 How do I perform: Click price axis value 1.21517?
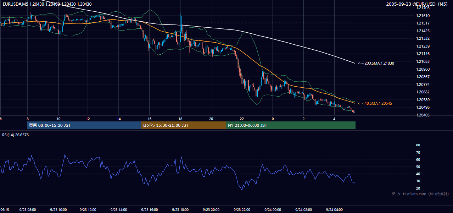click(423, 23)
